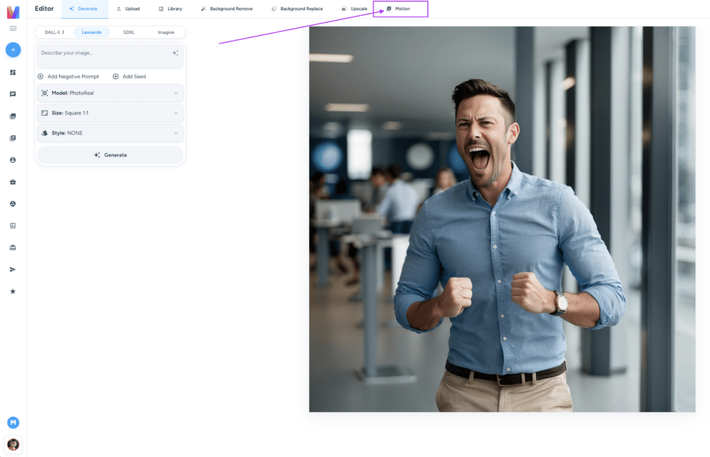Open the dashboard grid icon in sidebar
The height and width of the screenshot is (457, 710).
click(12, 72)
